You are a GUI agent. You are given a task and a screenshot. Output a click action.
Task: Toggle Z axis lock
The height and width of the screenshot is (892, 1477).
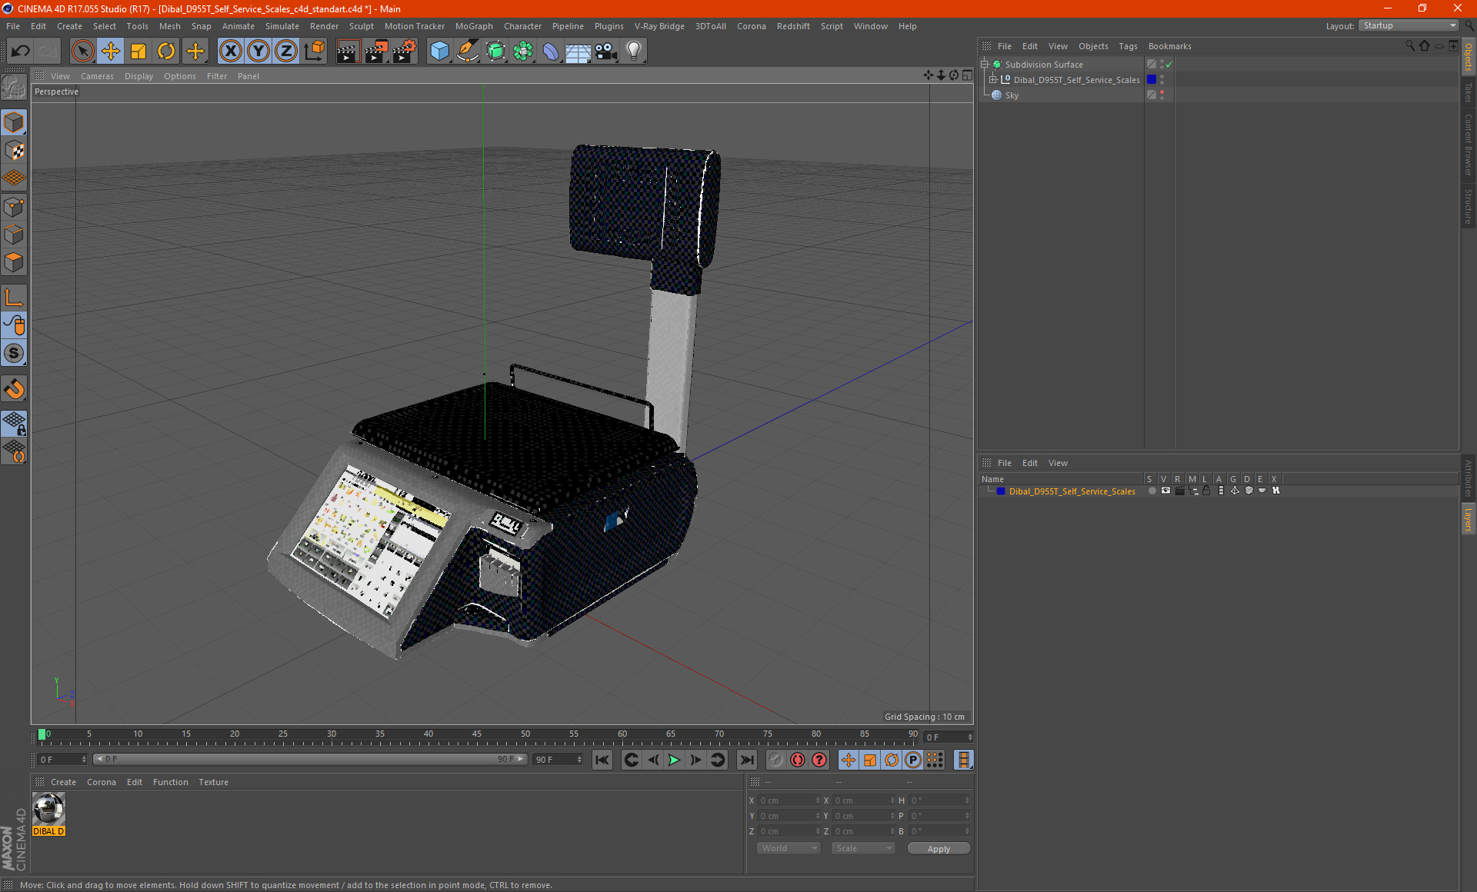[286, 52]
